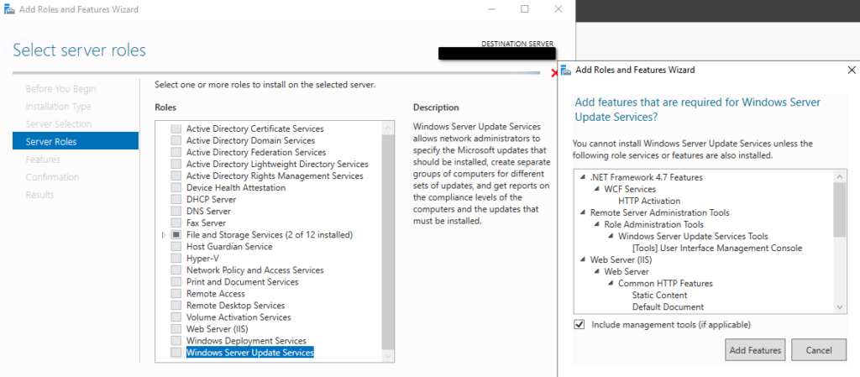Go to Server Selection step

[58, 123]
